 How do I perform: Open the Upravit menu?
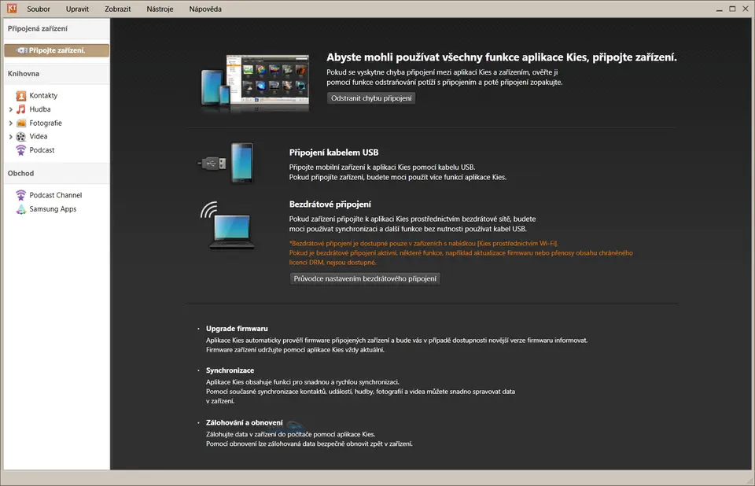[x=77, y=9]
